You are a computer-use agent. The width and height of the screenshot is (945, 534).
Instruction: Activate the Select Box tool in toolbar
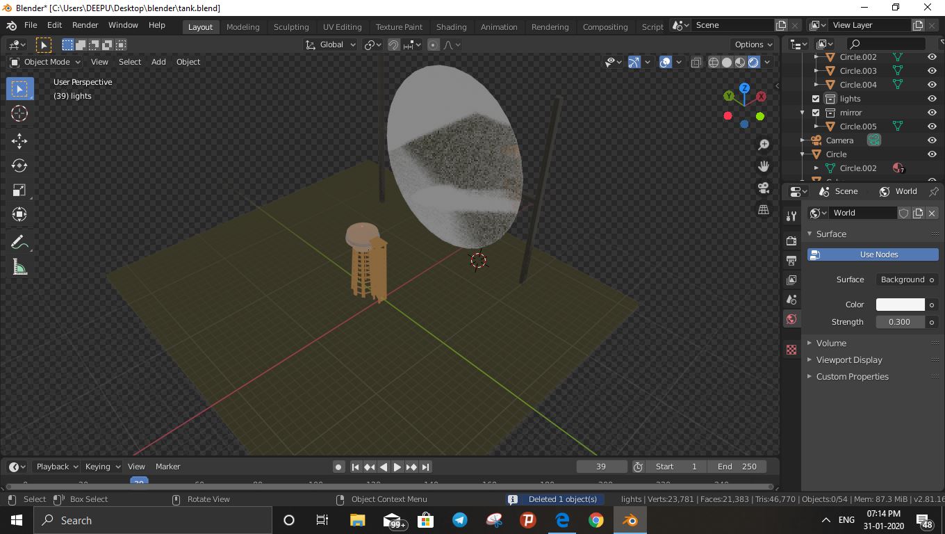pyautogui.click(x=19, y=89)
